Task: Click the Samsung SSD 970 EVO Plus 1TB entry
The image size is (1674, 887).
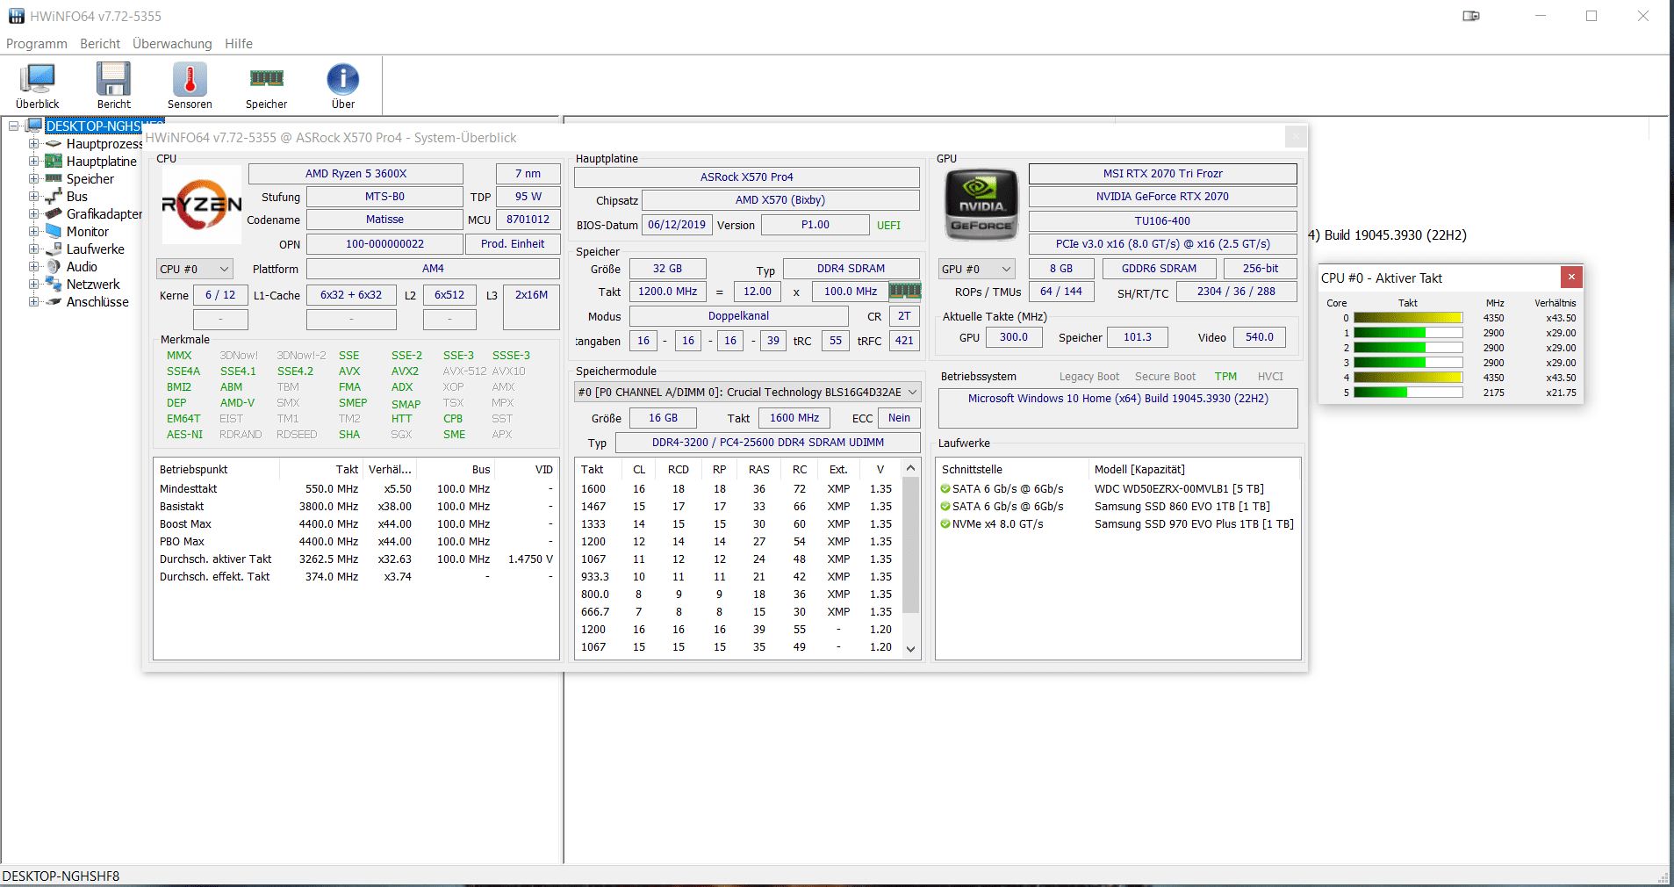Action: [x=1194, y=524]
